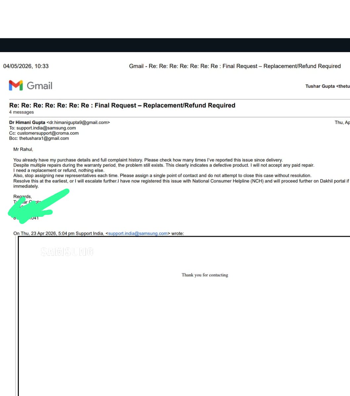Select the quote header text "On Thu, 23 Apr 2026, 5:04 pm"

point(44,233)
